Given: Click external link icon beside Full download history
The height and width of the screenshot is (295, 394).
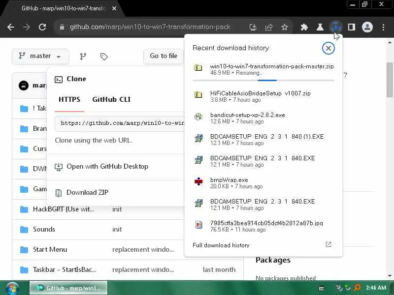Looking at the screenshot, I should [328, 244].
